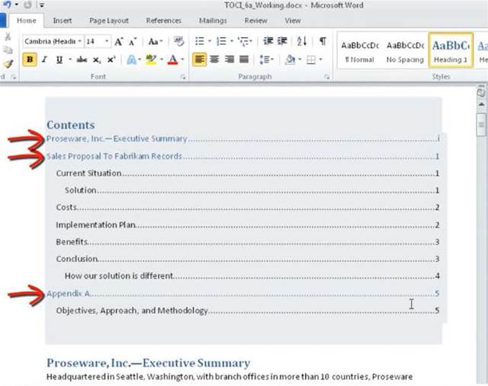This screenshot has width=488, height=386.
Task: Decrease paragraph indent
Action: [268, 41]
